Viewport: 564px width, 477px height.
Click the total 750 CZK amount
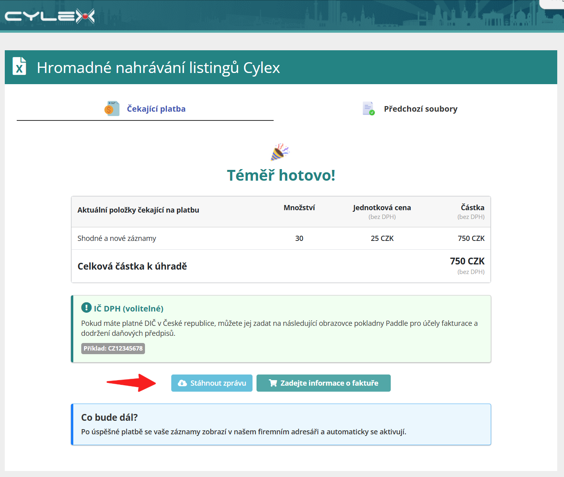click(467, 261)
